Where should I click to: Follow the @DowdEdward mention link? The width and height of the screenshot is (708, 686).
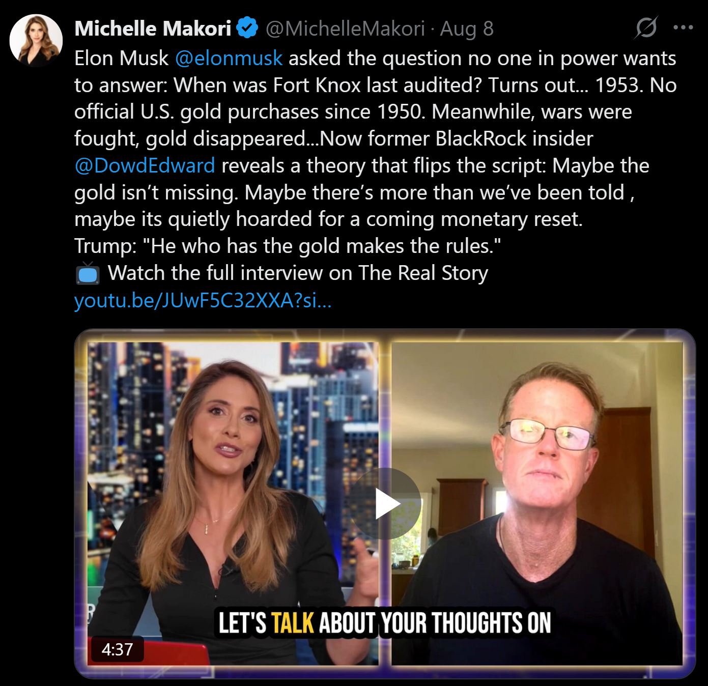pyautogui.click(x=145, y=166)
